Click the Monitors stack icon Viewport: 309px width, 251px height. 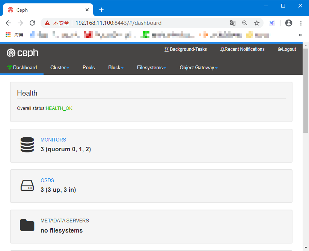[27, 145]
